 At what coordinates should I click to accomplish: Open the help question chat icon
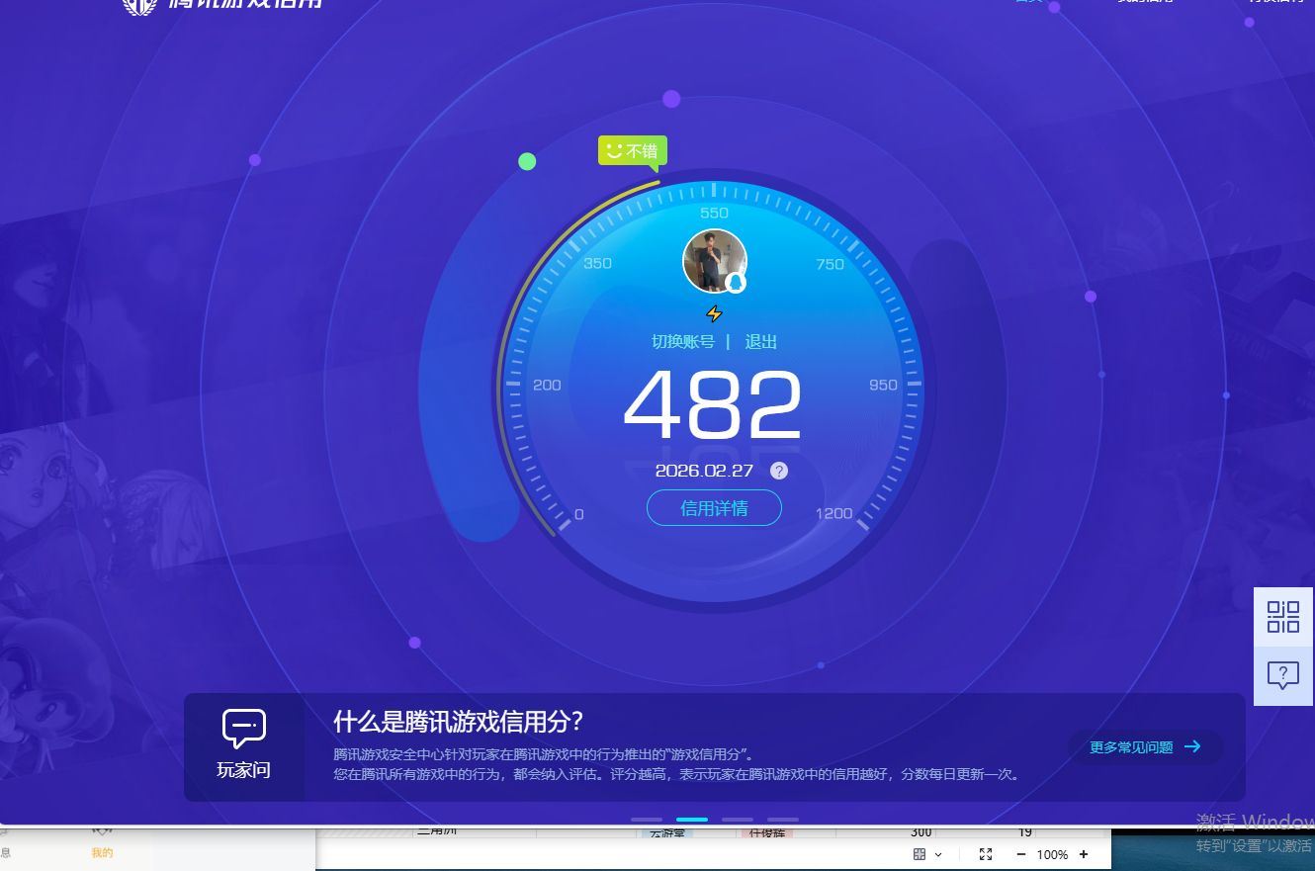(1283, 676)
